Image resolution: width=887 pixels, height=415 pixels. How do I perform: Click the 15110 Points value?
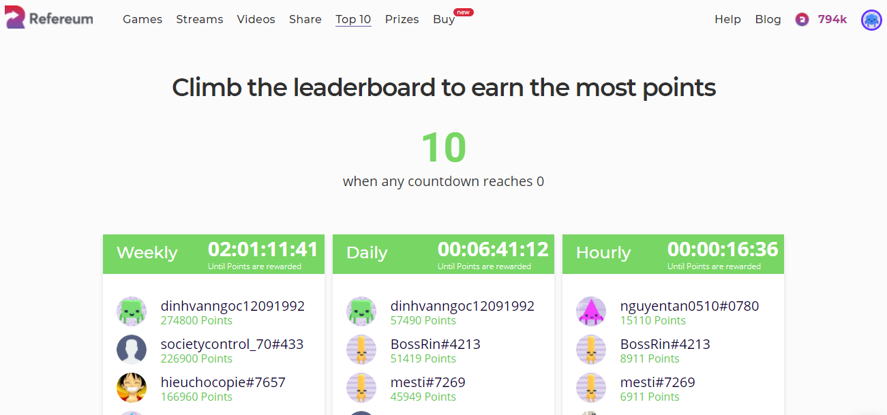click(653, 320)
